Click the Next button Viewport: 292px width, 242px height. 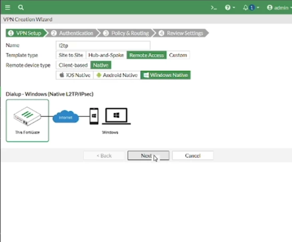(149, 155)
